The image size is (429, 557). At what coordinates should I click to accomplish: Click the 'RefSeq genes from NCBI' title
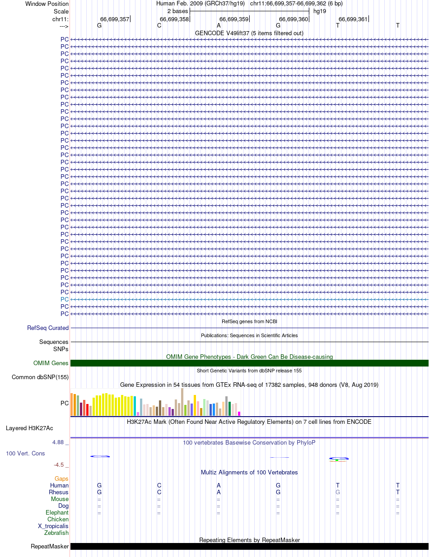point(249,321)
